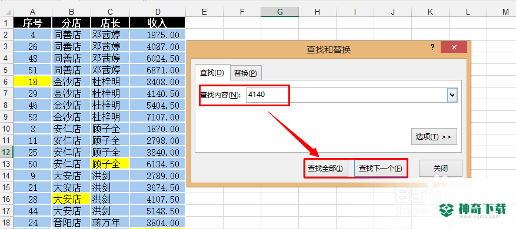
Task: Click cell with value 3674.50
Action: (x=158, y=187)
